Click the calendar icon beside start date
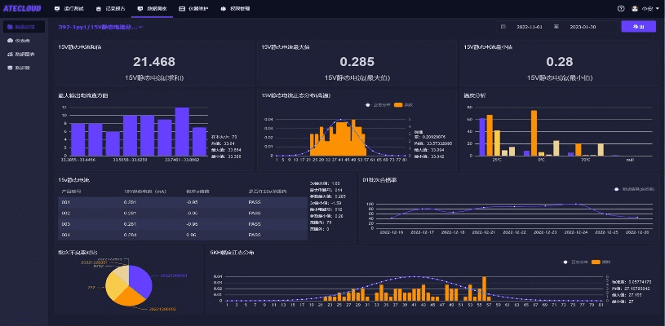The image size is (665, 326). 503,27
